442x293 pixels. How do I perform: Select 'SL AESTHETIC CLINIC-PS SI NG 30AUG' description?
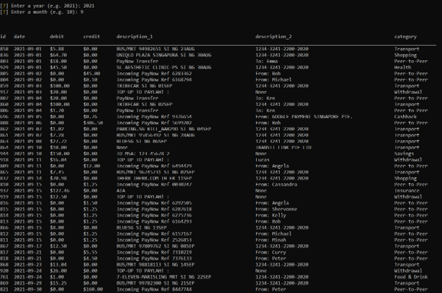(x=164, y=67)
